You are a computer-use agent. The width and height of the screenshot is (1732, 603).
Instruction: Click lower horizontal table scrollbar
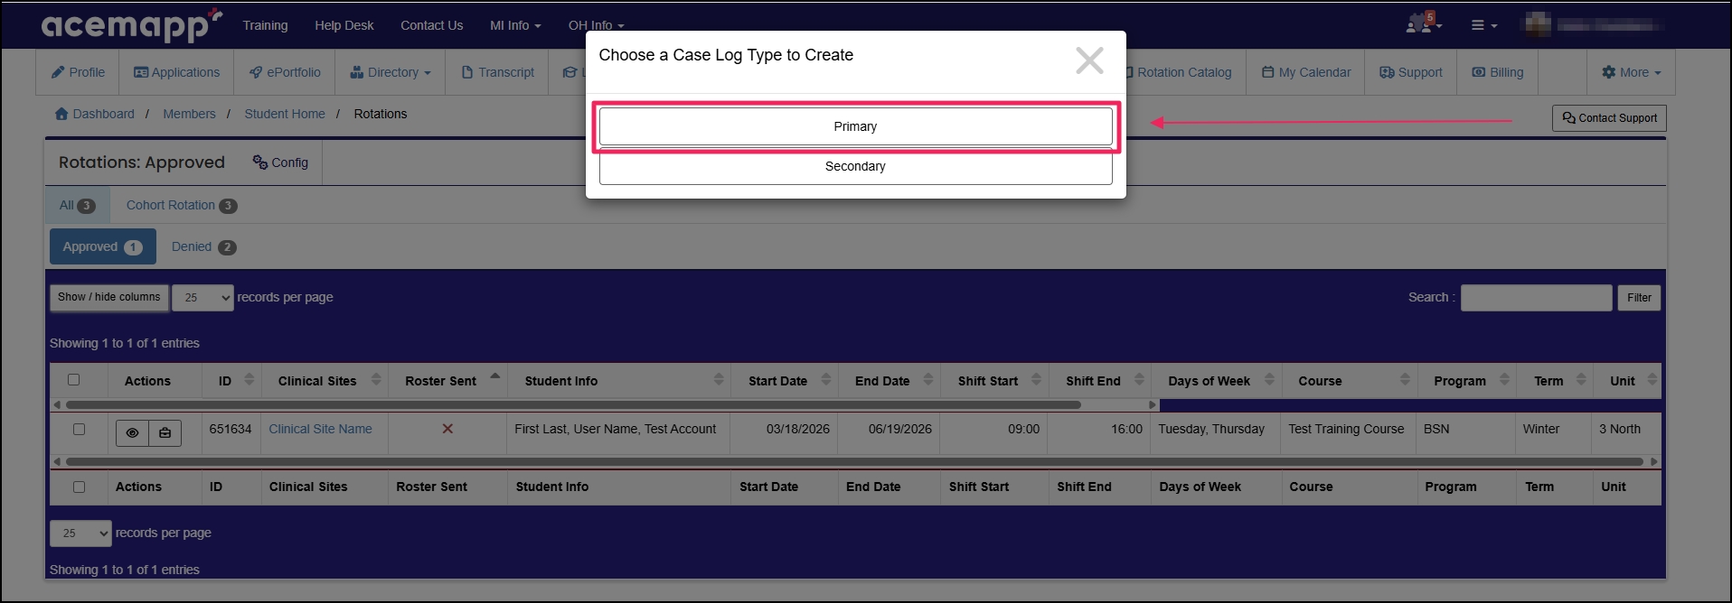coord(854,461)
